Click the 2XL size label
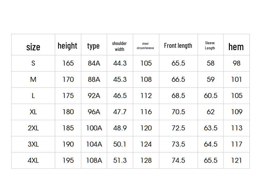Image resolution: width=261 pixels, height=196 pixels. (33, 128)
